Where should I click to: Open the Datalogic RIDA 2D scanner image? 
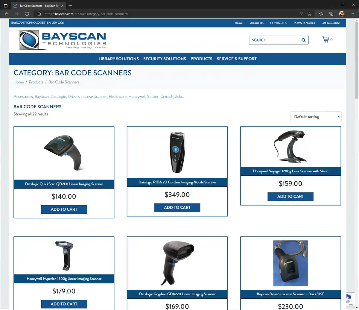[177, 152]
